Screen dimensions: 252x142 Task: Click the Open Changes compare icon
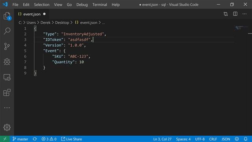point(226,14)
